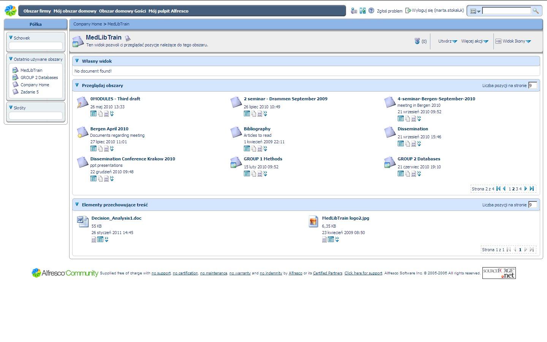Open Obszar domowy Gości in navigation

(x=122, y=11)
